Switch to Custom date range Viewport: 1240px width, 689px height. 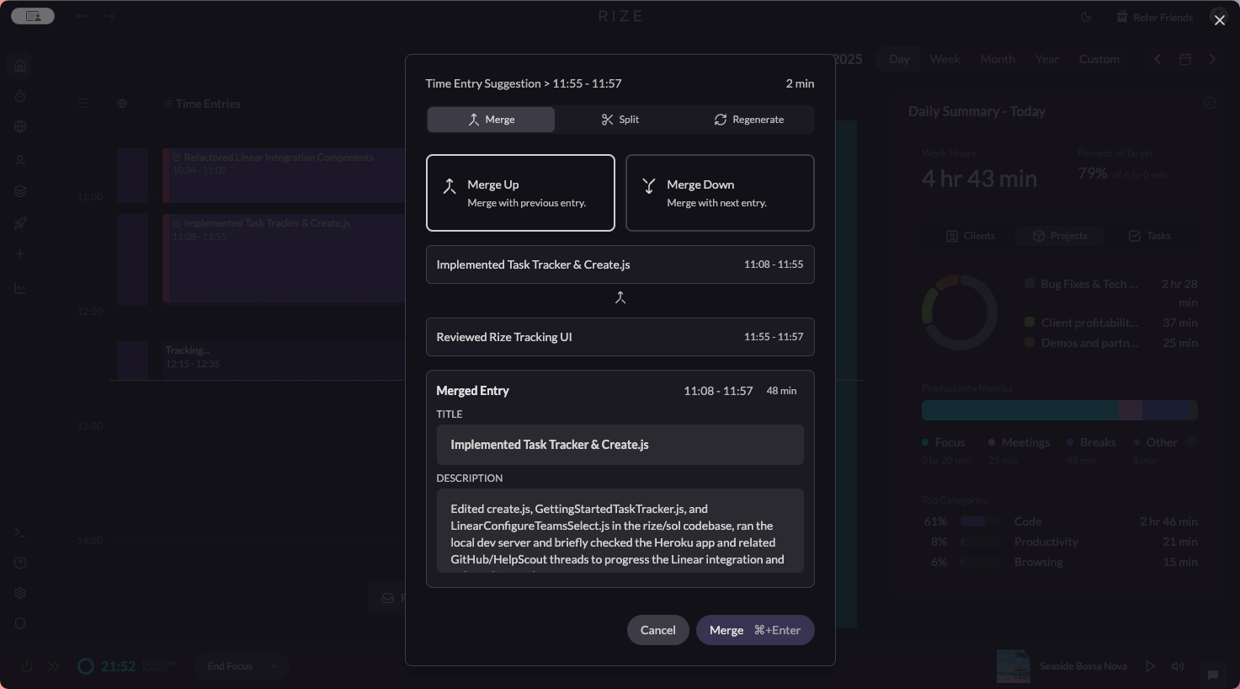coord(1099,59)
